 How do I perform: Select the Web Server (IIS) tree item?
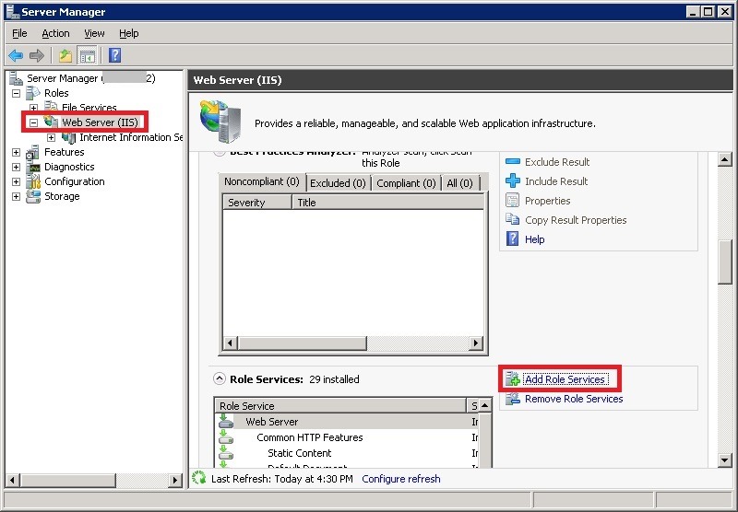tap(100, 122)
